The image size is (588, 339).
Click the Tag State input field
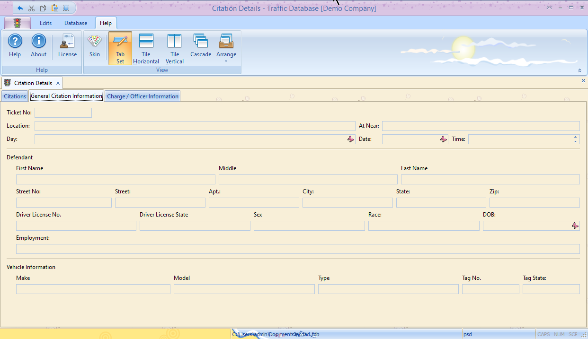(551, 289)
